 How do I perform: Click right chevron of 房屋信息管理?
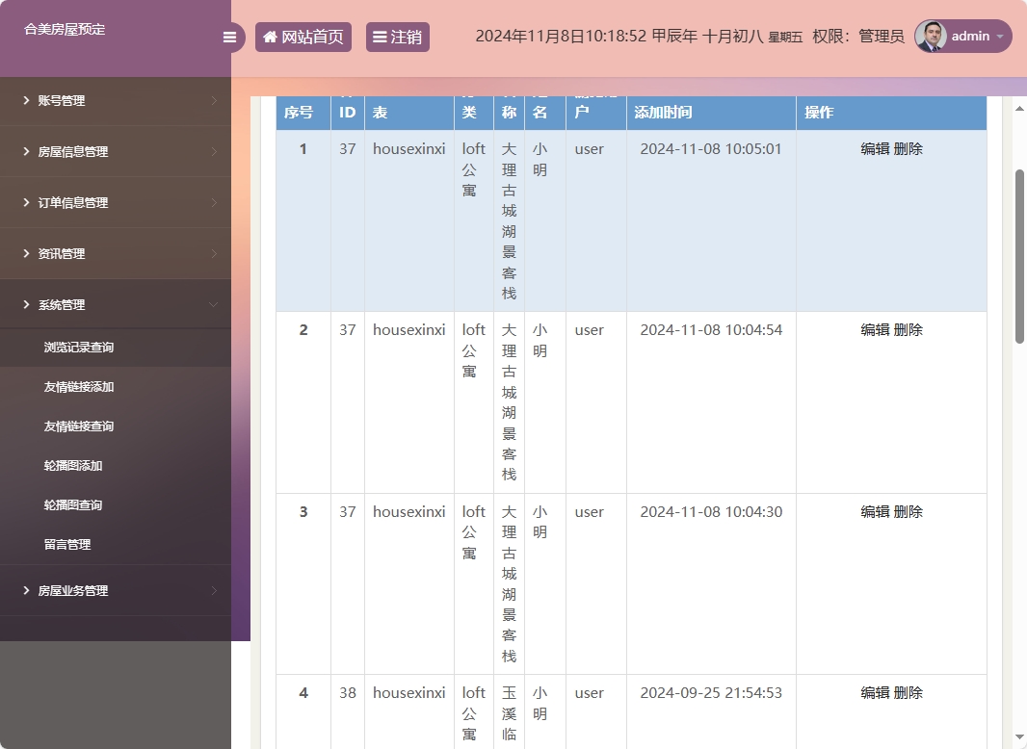tap(214, 151)
